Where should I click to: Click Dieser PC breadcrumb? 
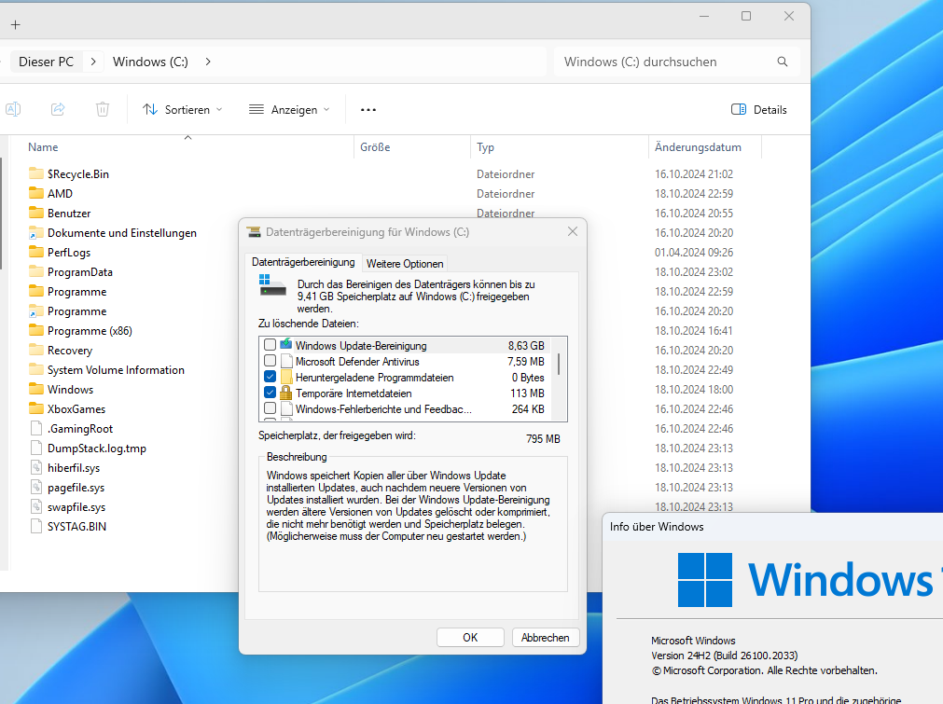coord(47,62)
